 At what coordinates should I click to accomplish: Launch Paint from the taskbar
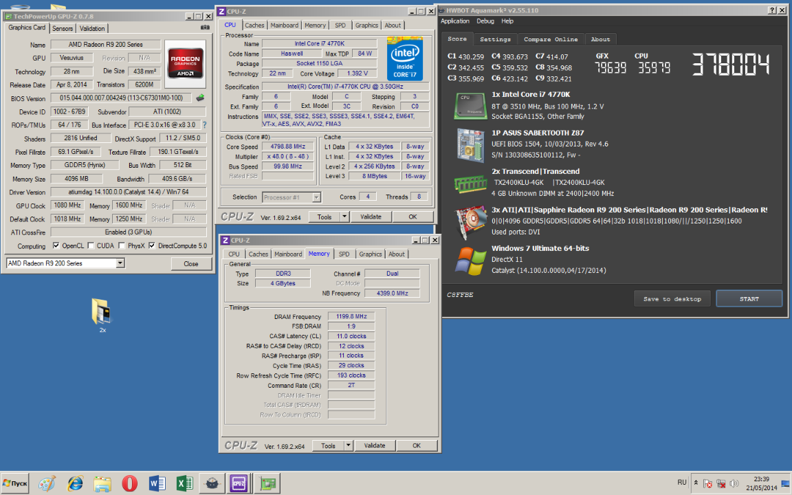[47, 483]
